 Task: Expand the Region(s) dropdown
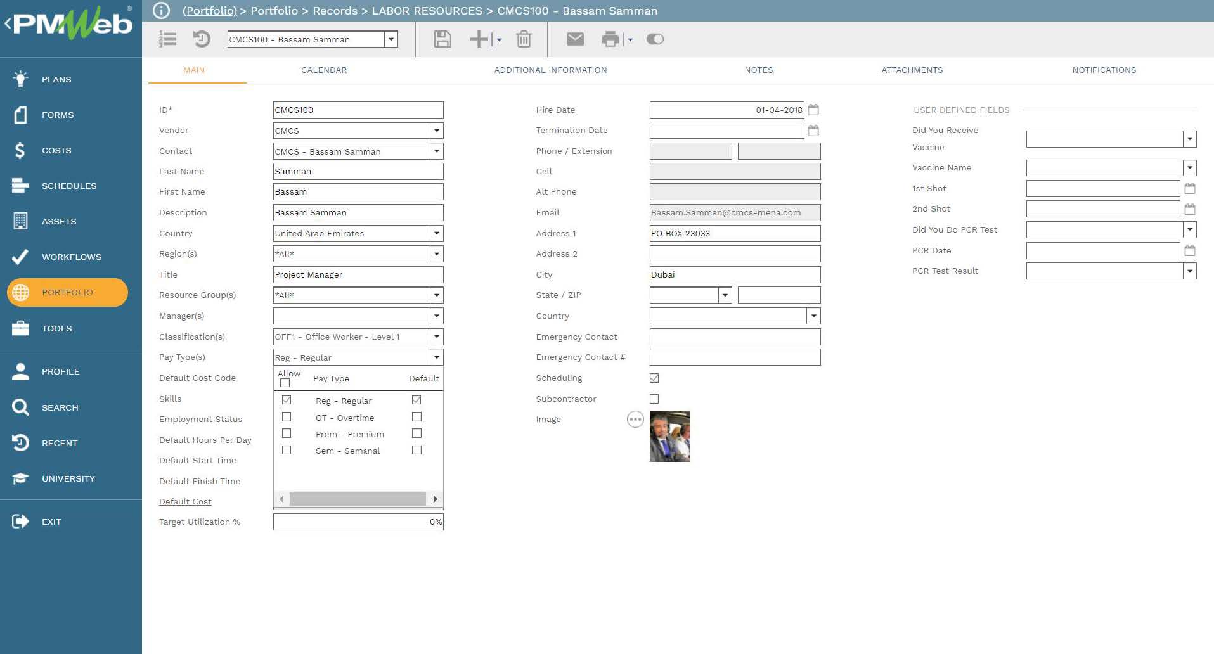[436, 254]
